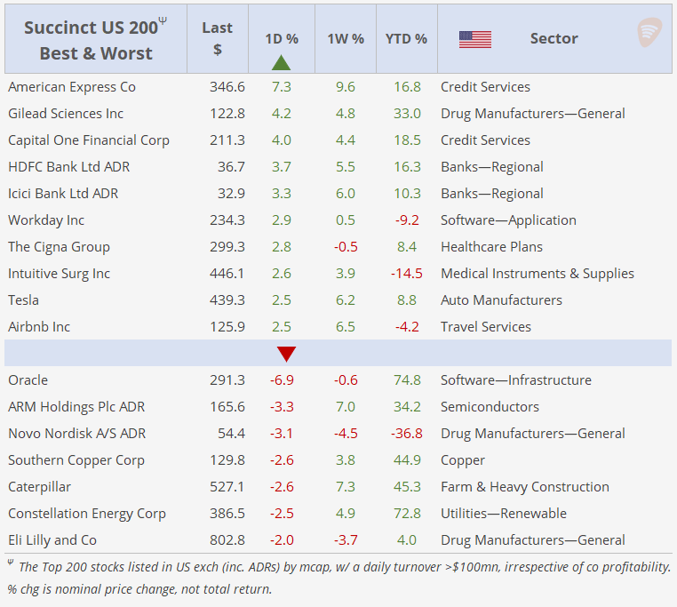
Task: Click the red down triangle divider marker
Action: point(286,354)
